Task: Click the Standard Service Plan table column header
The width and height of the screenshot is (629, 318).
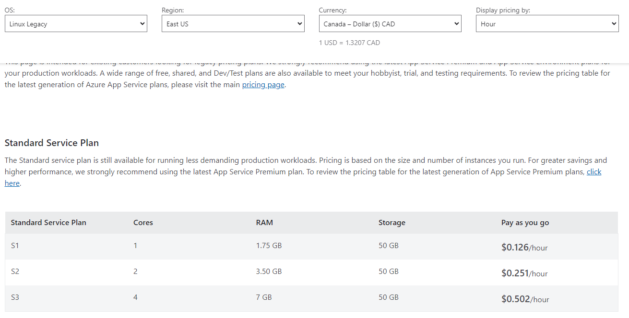Action: click(x=48, y=222)
